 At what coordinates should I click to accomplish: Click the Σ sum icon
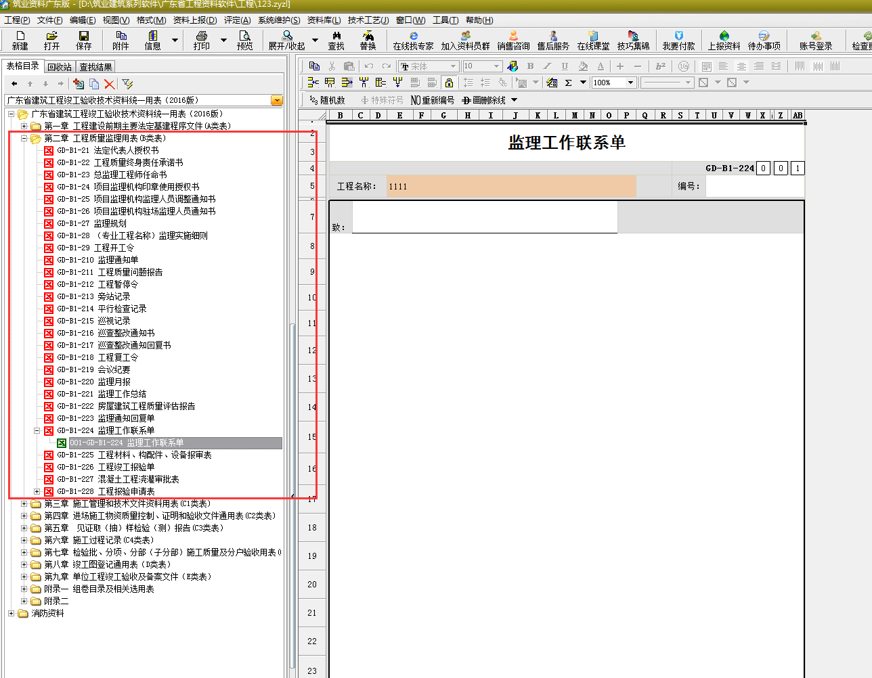(568, 83)
